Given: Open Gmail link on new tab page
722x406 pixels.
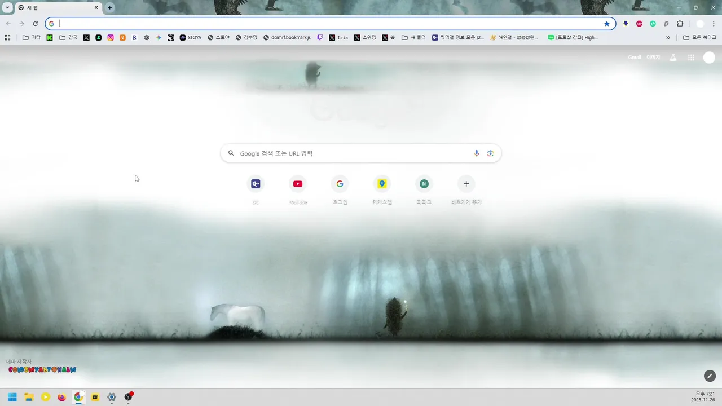Looking at the screenshot, I should point(635,57).
